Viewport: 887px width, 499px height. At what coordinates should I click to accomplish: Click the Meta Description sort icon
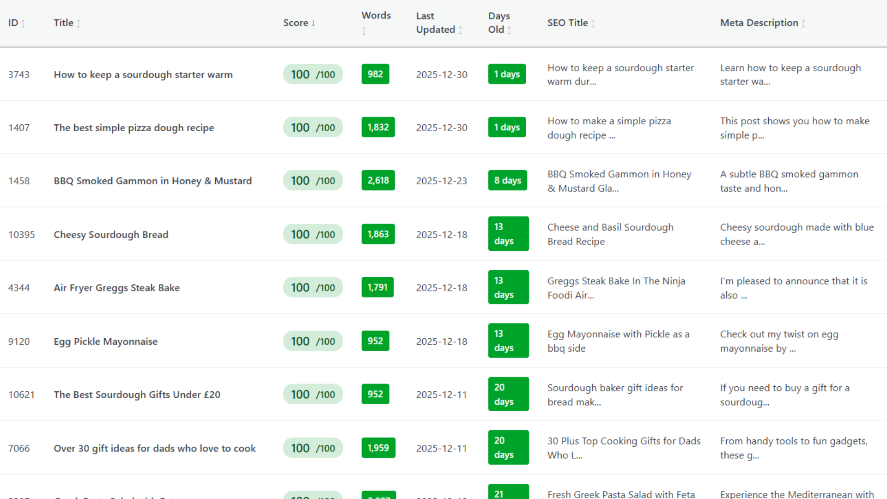click(x=803, y=24)
